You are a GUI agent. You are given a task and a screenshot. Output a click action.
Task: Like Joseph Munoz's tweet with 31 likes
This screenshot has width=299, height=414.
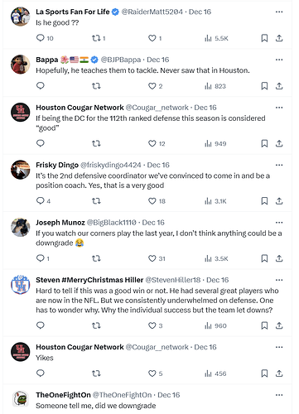(152, 258)
